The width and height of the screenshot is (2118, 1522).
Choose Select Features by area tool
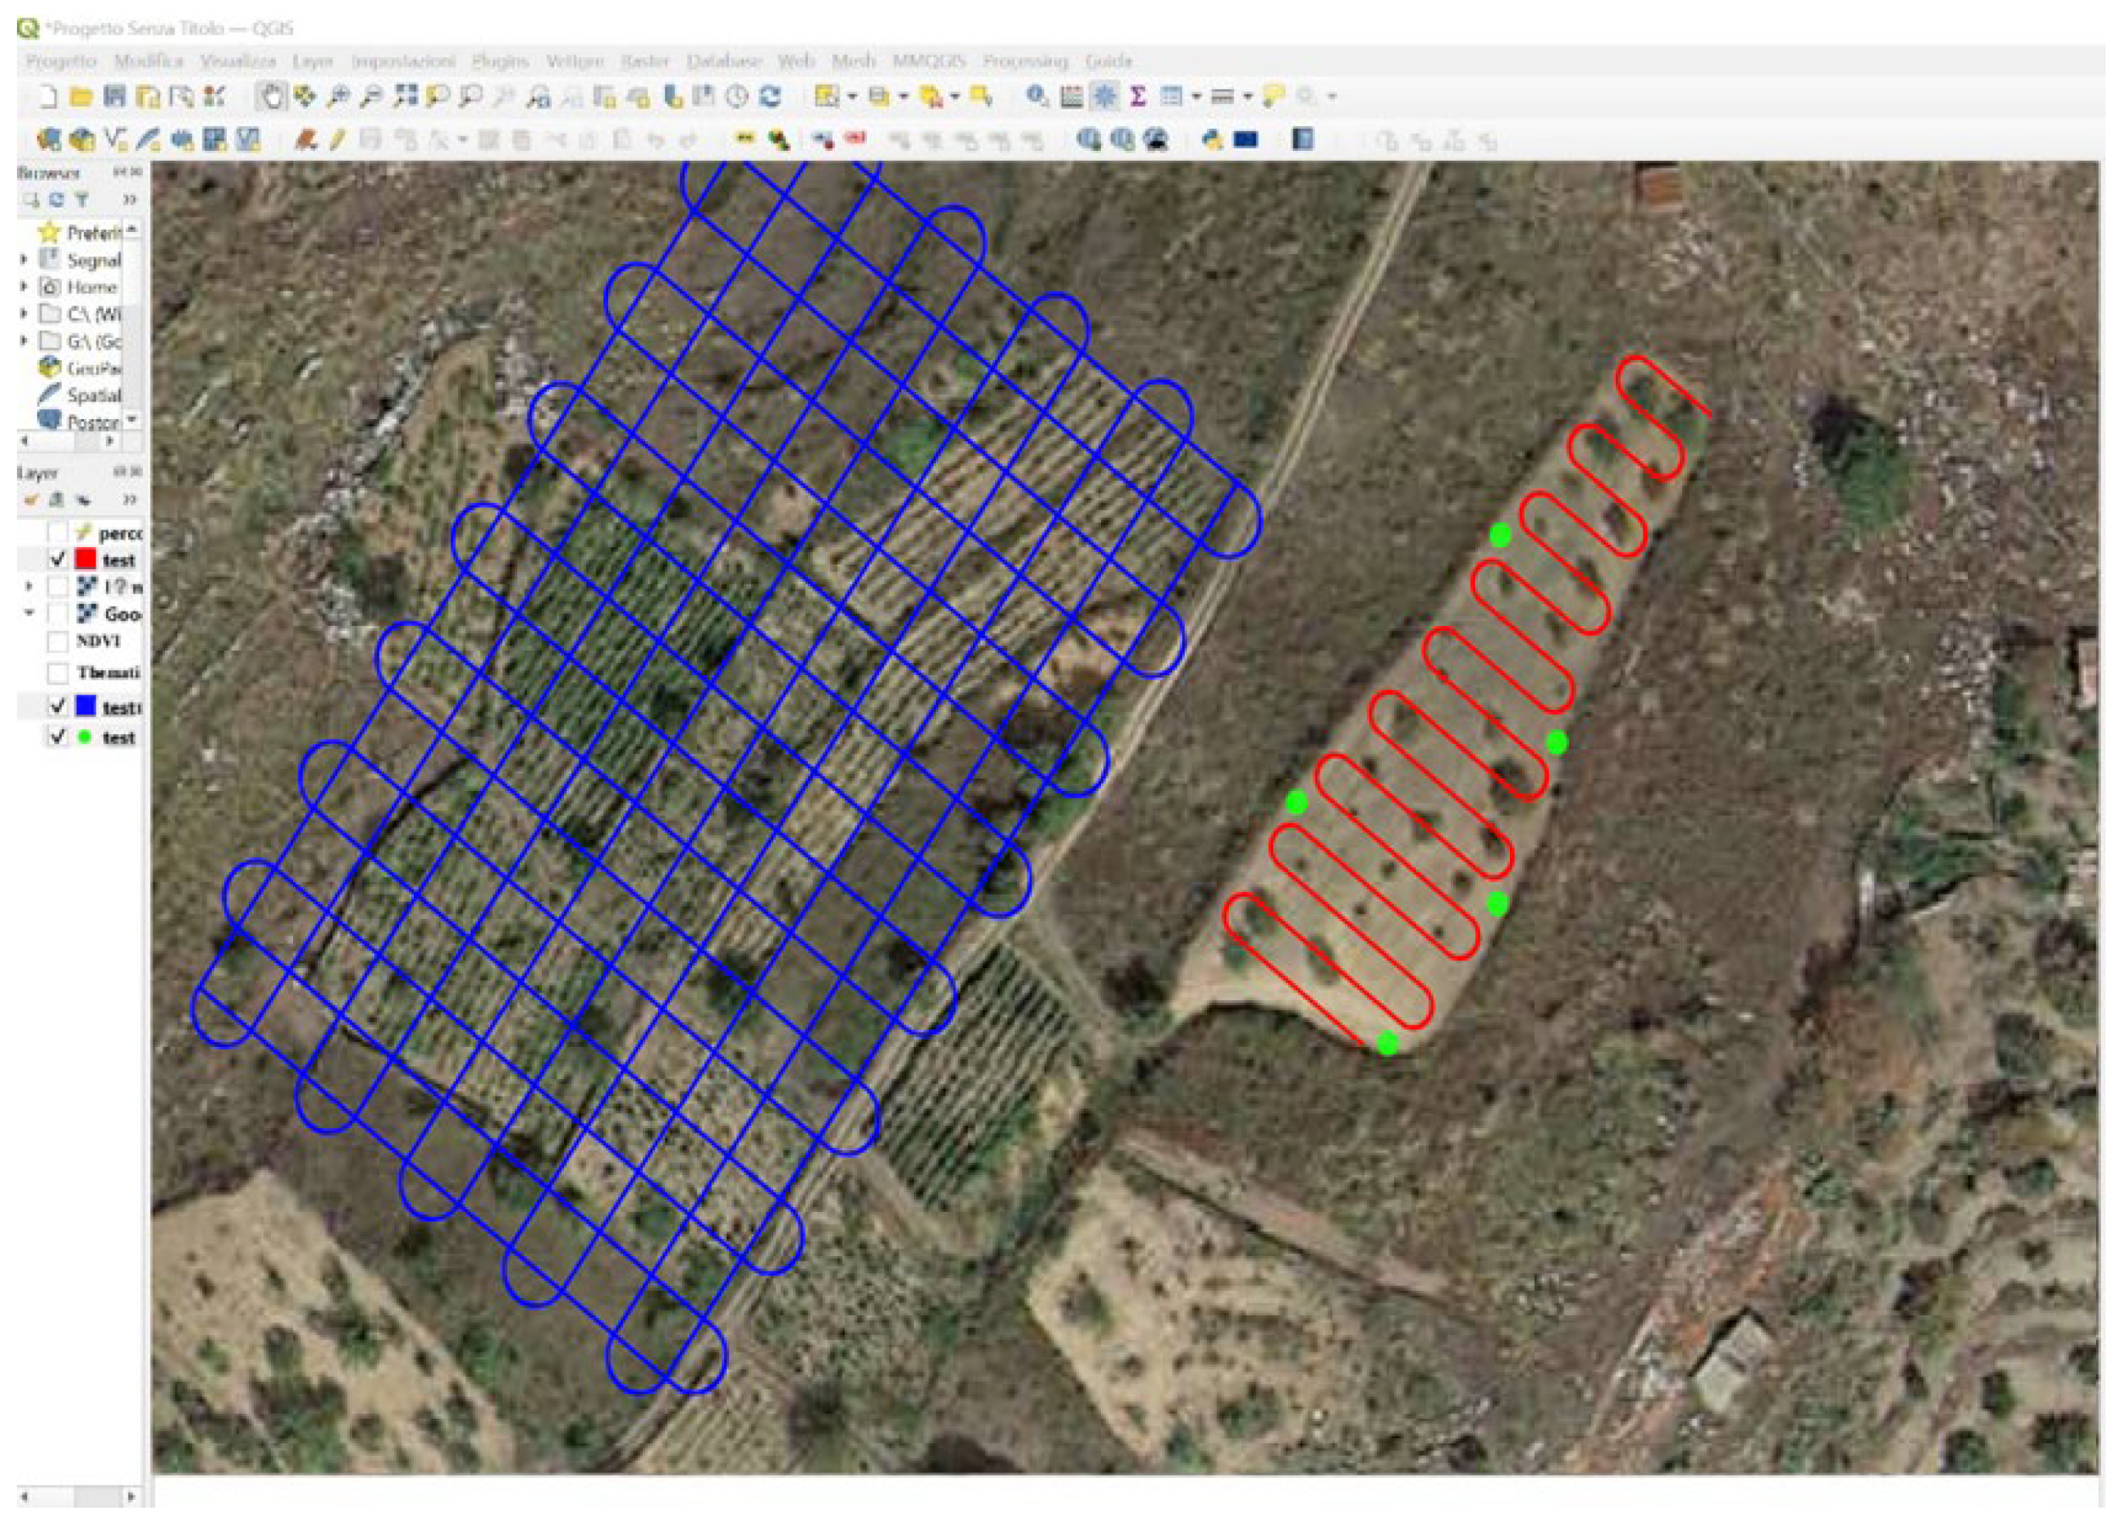click(x=827, y=97)
